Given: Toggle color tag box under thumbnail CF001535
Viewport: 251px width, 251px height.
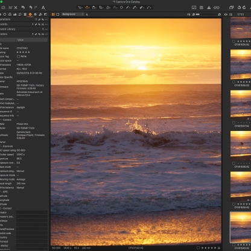Looking at the screenshot, I should pyautogui.click(x=234, y=41).
